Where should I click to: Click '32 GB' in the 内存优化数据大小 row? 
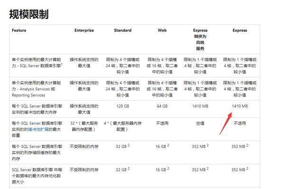[x=122, y=169]
